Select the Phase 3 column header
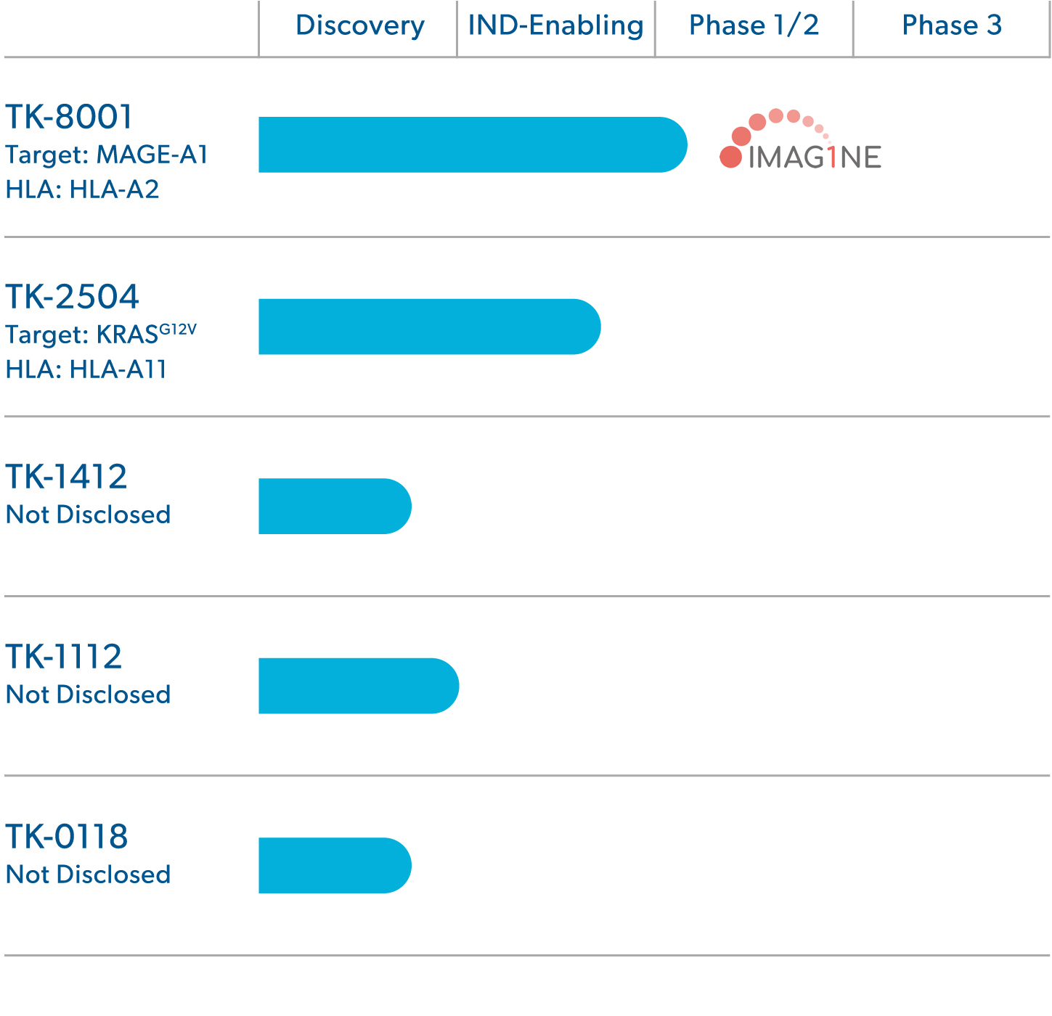The image size is (1052, 1016). (x=952, y=25)
